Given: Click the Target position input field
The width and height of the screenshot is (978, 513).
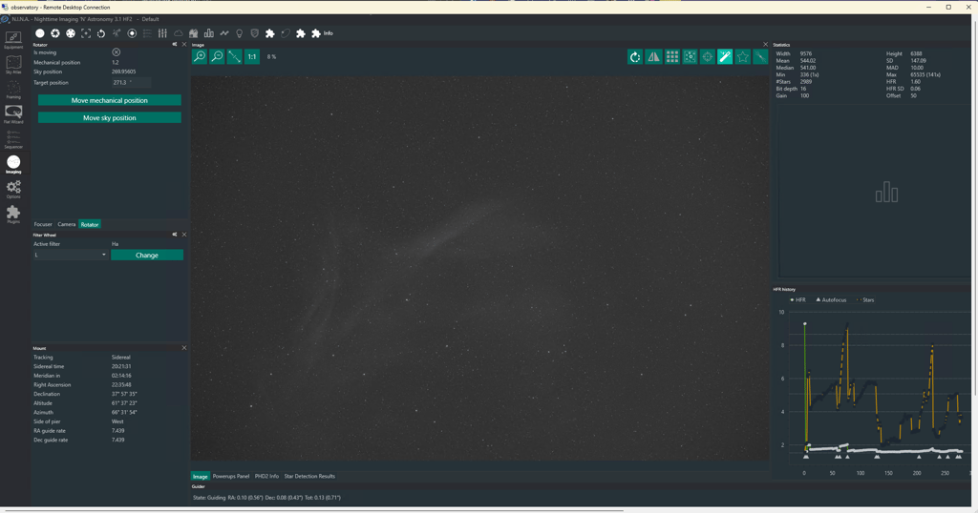Looking at the screenshot, I should (x=132, y=82).
